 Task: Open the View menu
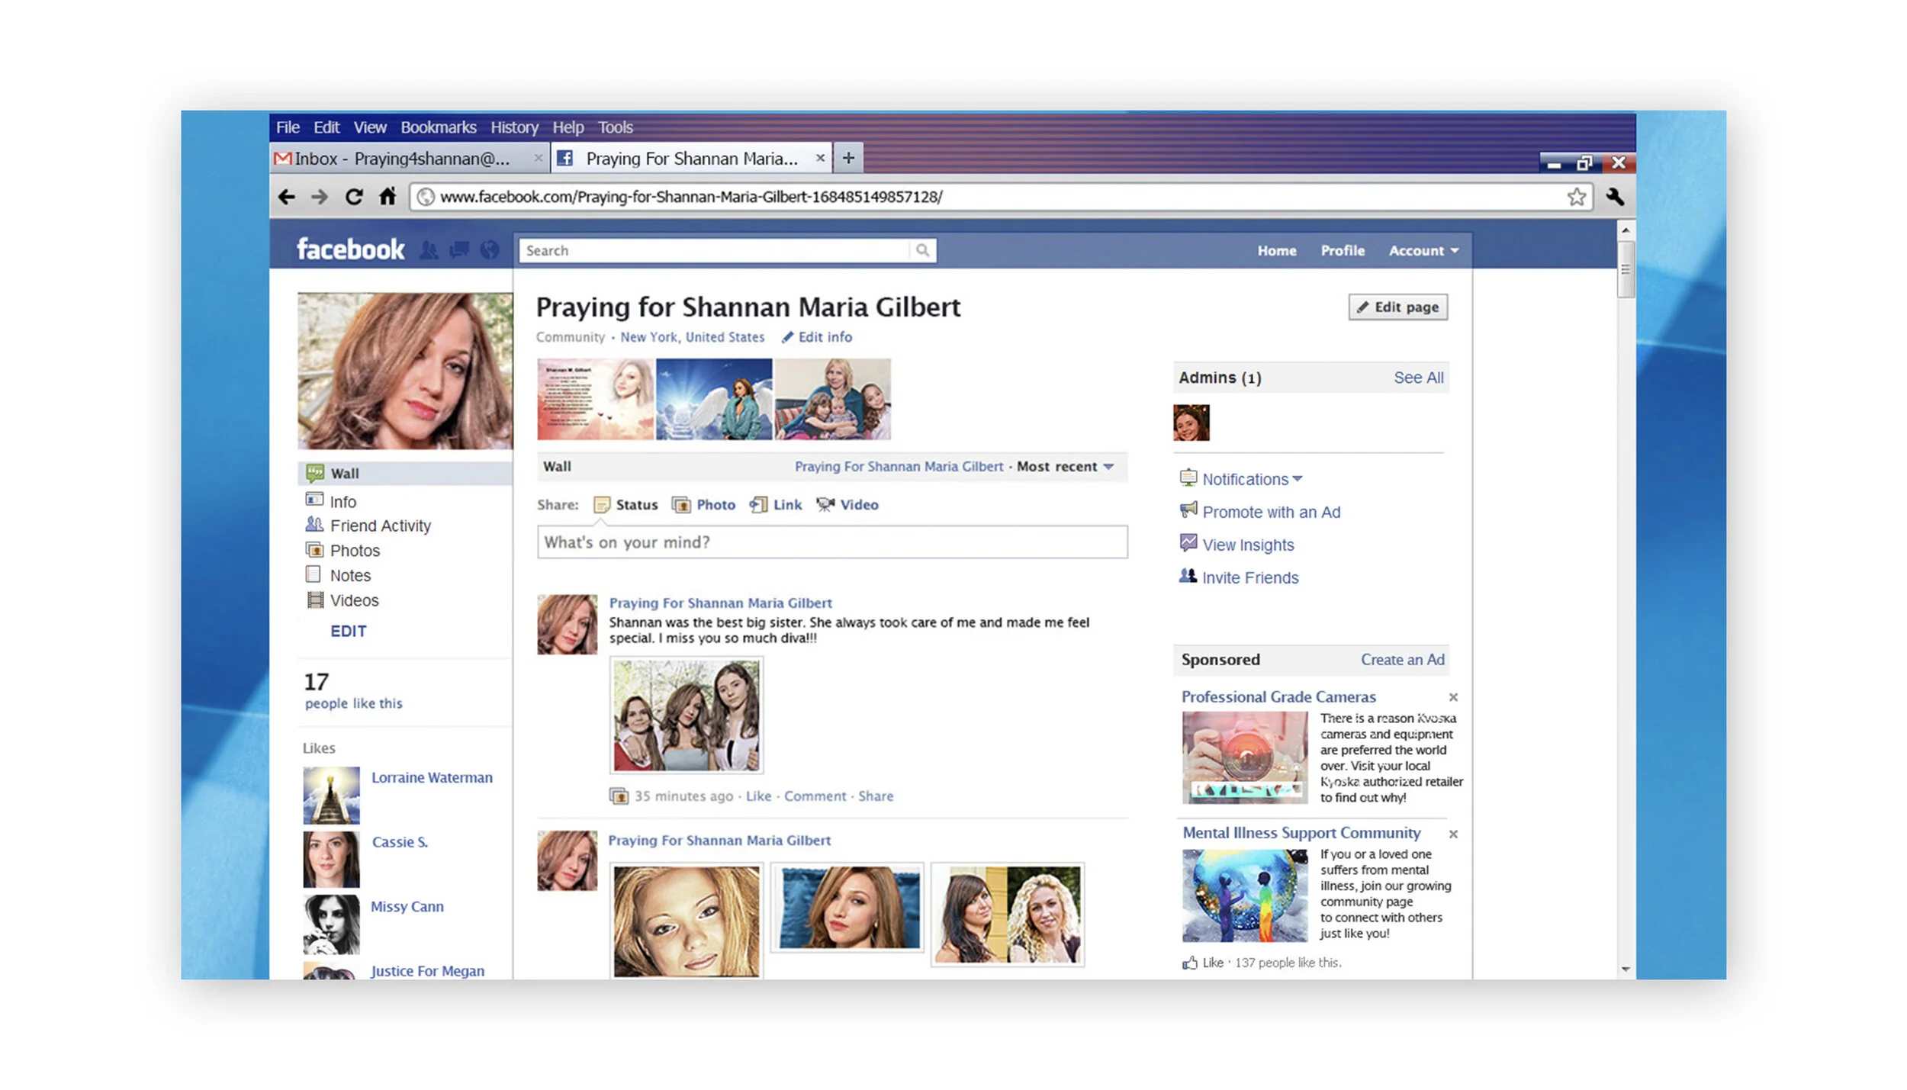tap(370, 127)
